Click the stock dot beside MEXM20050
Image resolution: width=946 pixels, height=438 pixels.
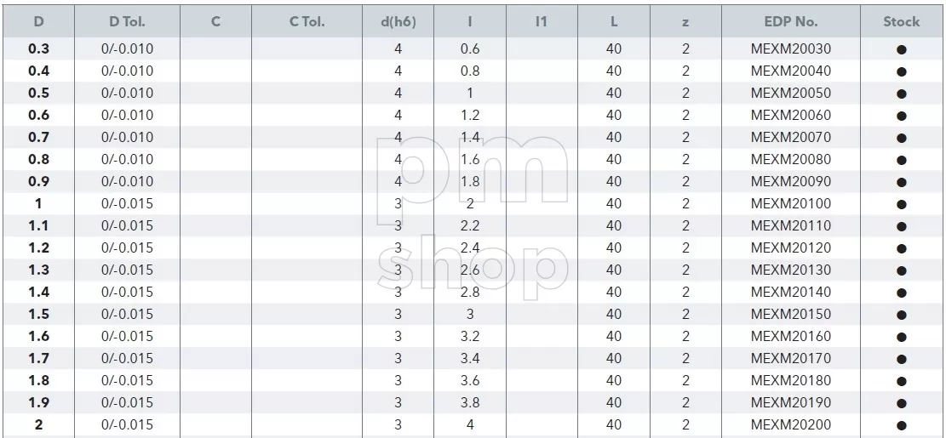click(x=902, y=94)
